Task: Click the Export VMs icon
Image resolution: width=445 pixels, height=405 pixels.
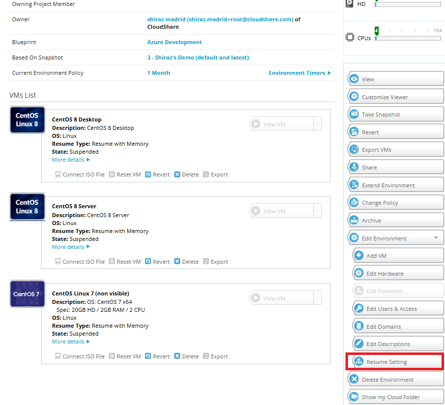Action: (x=354, y=149)
